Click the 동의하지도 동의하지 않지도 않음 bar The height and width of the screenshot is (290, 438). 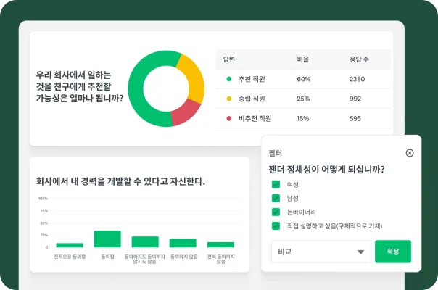[145, 242]
